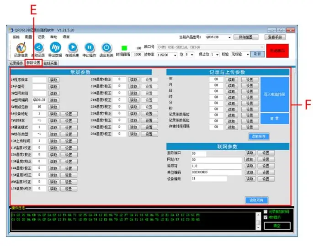Click 设置 for 6#设备地址
The width and height of the screenshot is (313, 246).
(69, 114)
